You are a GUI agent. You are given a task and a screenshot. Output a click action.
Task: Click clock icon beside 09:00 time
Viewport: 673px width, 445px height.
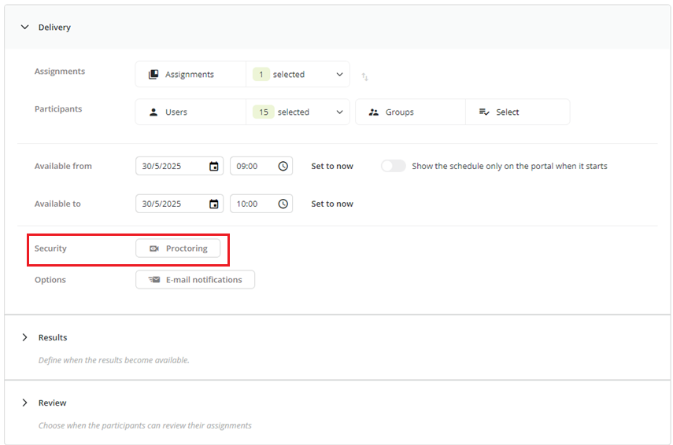(x=283, y=167)
